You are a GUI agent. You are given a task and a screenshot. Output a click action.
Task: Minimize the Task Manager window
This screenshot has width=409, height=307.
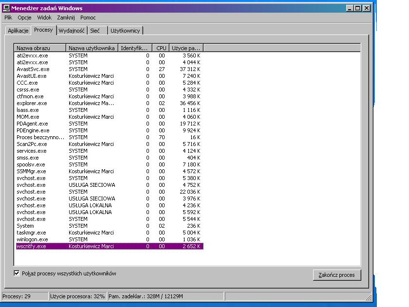(x=350, y=8)
